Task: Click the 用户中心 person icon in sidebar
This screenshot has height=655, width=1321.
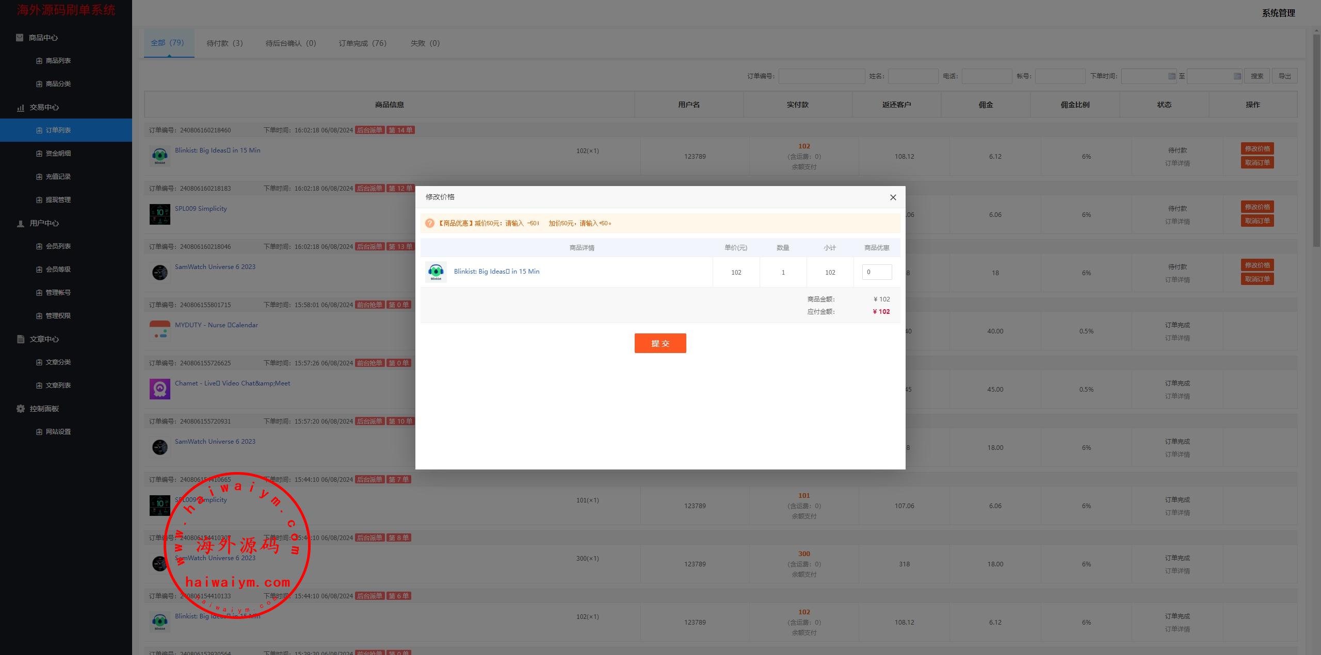Action: pos(20,223)
